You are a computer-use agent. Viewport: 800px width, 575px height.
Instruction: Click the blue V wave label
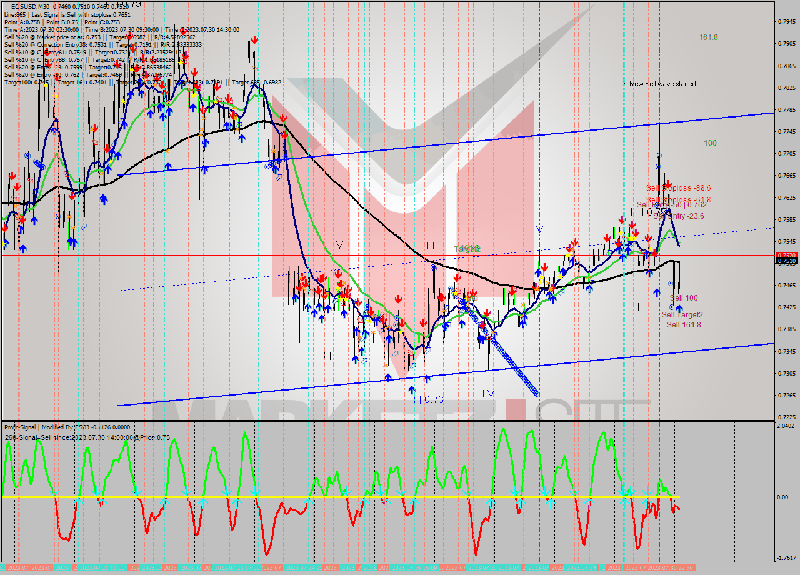539,229
